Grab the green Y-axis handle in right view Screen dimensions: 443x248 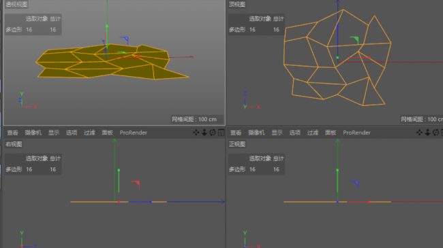point(119,170)
